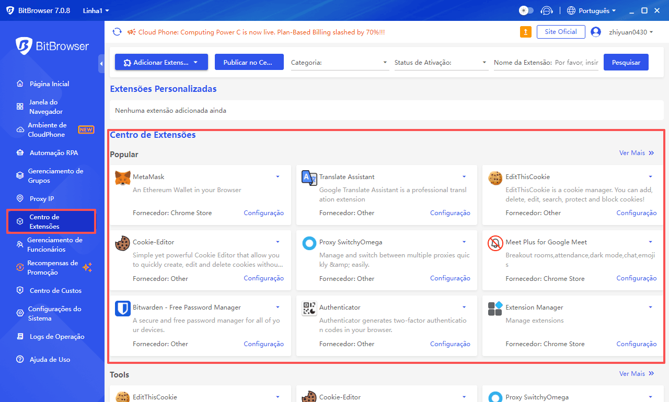Click the user avatar next to zhiyuan0430
The image size is (669, 402).
pyautogui.click(x=596, y=31)
